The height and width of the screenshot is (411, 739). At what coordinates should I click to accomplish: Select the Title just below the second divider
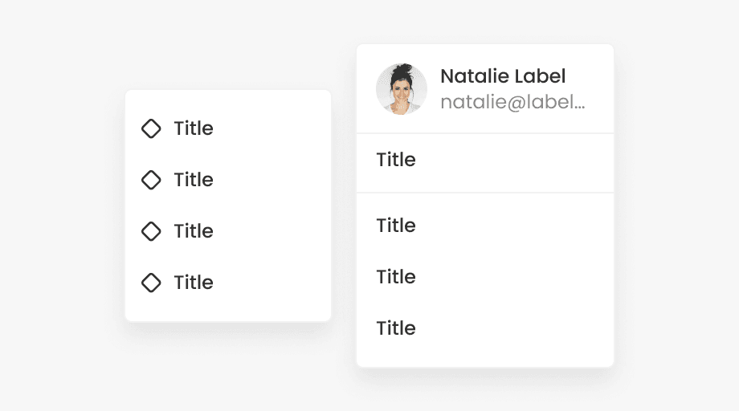click(x=396, y=226)
